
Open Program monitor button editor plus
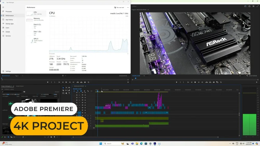(x=257, y=82)
